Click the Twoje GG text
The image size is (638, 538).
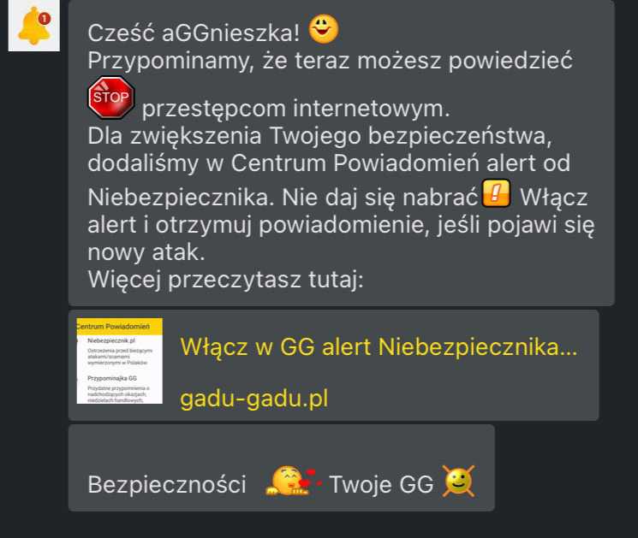[381, 484]
